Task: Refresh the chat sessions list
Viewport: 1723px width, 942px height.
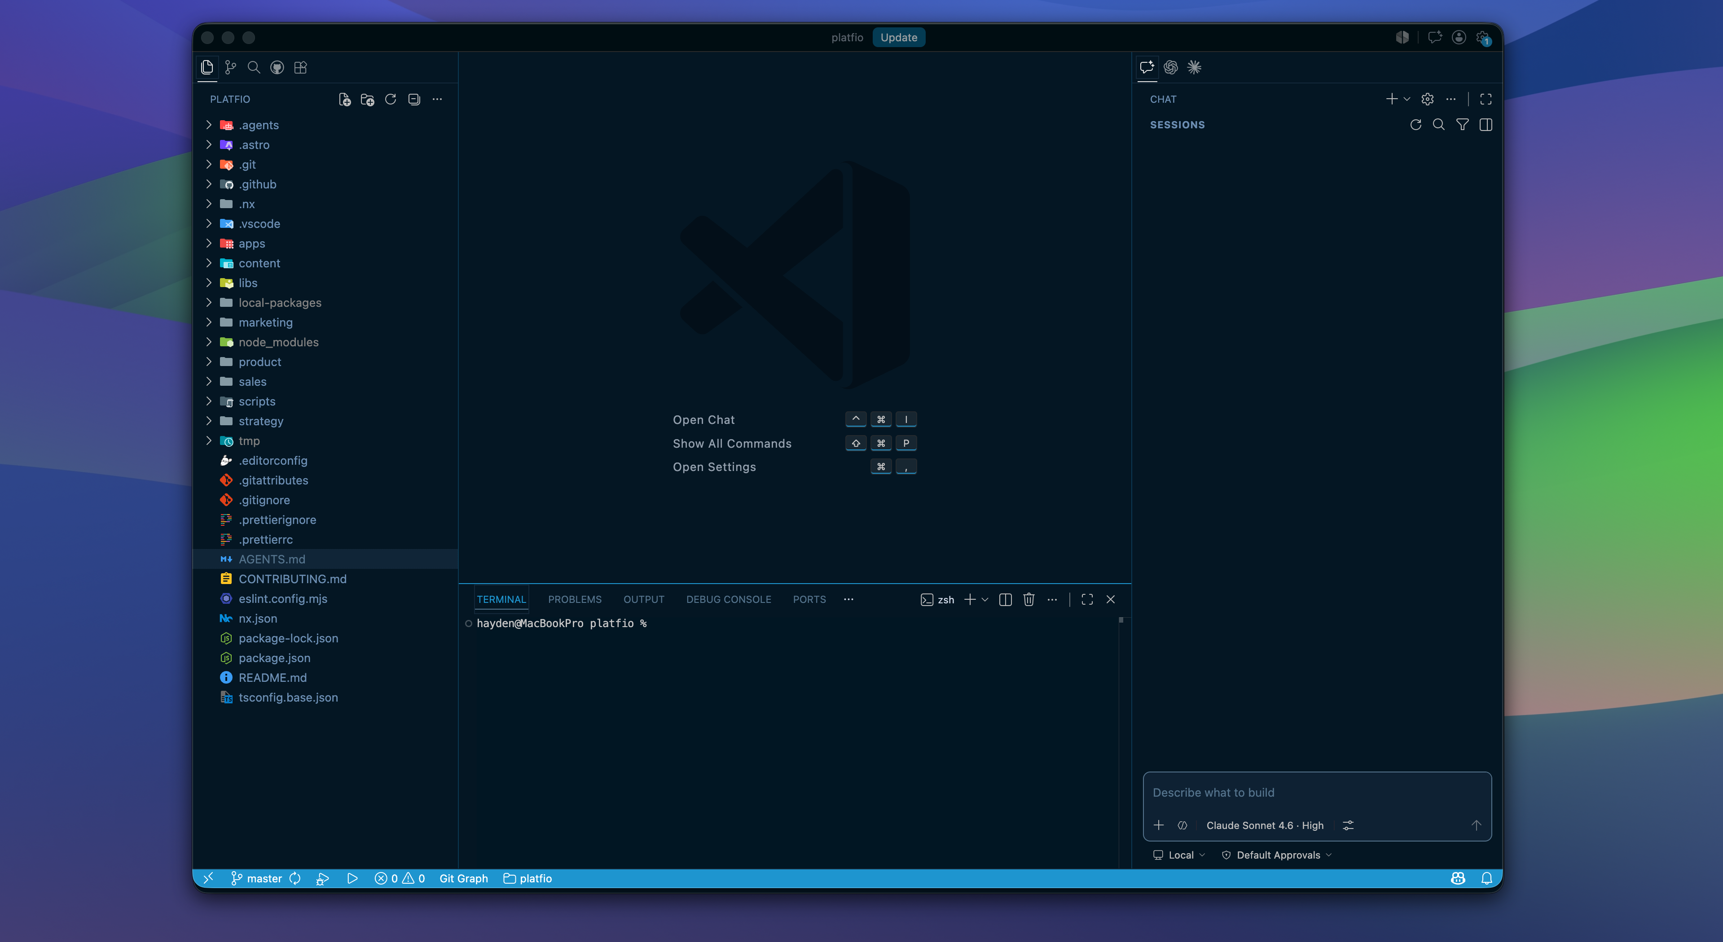Action: click(x=1415, y=125)
